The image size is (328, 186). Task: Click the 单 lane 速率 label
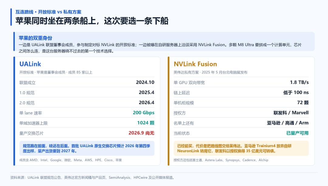[31, 113]
